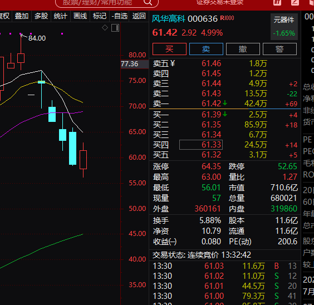Click the search magnifier icon
The width and height of the screenshot is (314, 305).
[x=148, y=2]
